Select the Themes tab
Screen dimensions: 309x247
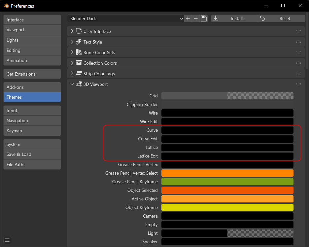click(x=32, y=97)
